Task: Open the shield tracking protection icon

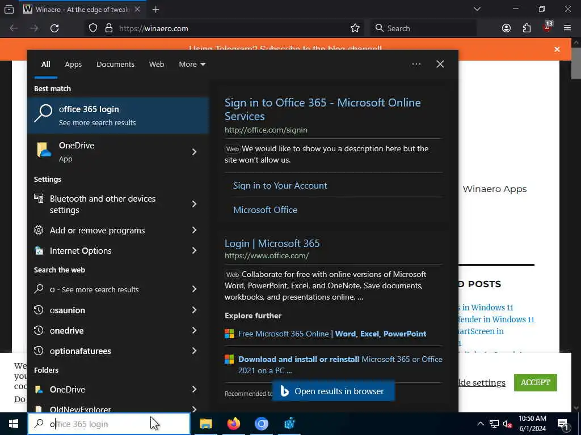Action: 93,28
